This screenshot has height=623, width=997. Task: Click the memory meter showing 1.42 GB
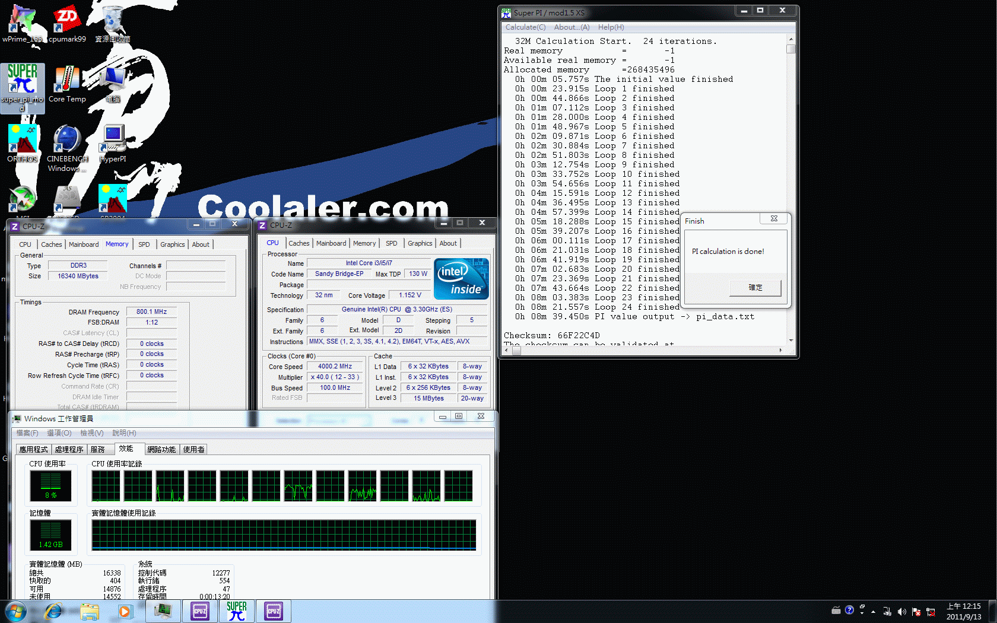pos(51,535)
